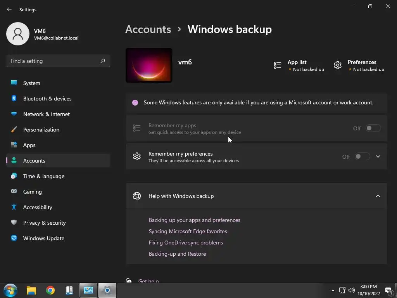Image resolution: width=397 pixels, height=298 pixels.
Task: Click the Bluetooth icon in sidebar
Action: [14, 98]
